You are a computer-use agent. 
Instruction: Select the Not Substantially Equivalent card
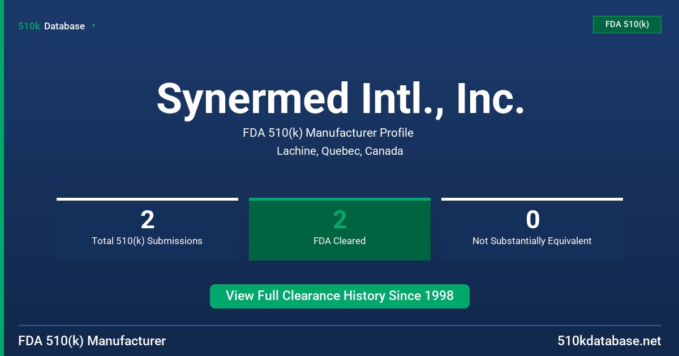532,229
